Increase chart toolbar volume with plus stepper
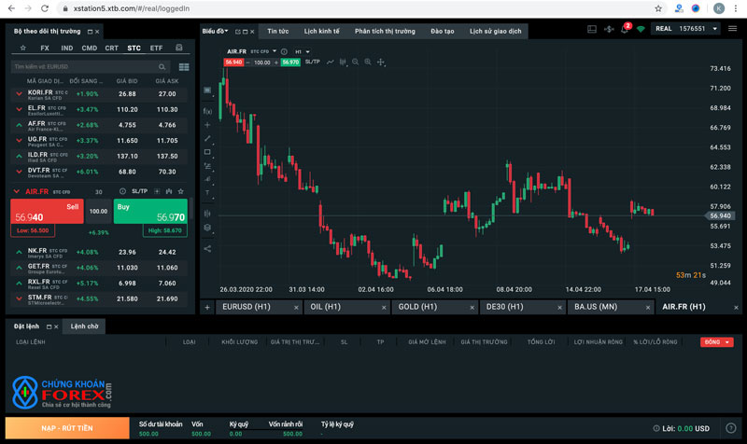 pos(275,62)
